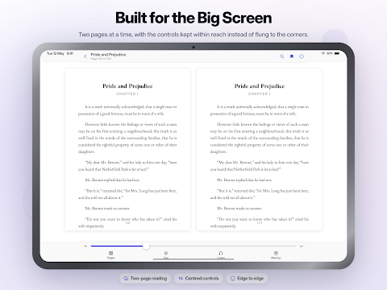
Task: Select the tab with the sun icon
Action: (166, 255)
